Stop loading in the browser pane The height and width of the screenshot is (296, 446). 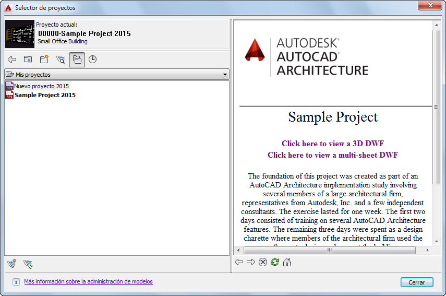(263, 262)
